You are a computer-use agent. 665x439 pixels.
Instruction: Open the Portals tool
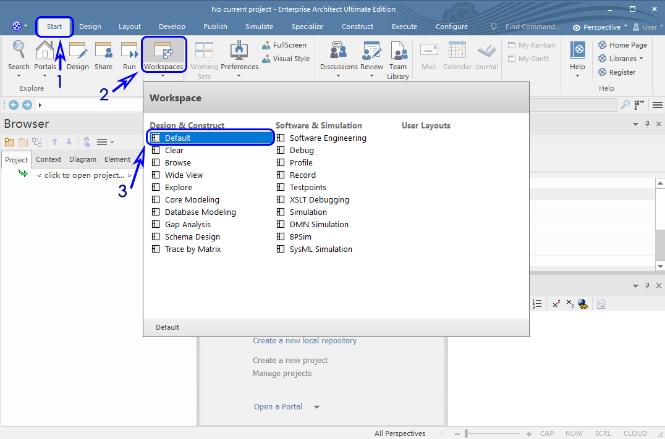(x=44, y=56)
